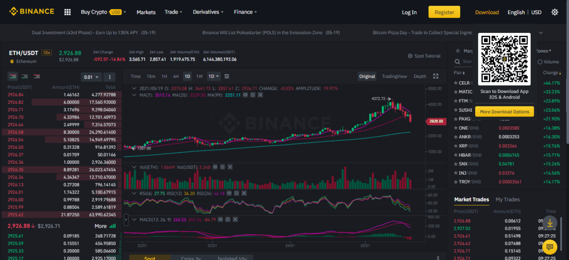Screen dimensions: 569x260
Task: Click the yellow download floating button
Action: click(x=550, y=223)
